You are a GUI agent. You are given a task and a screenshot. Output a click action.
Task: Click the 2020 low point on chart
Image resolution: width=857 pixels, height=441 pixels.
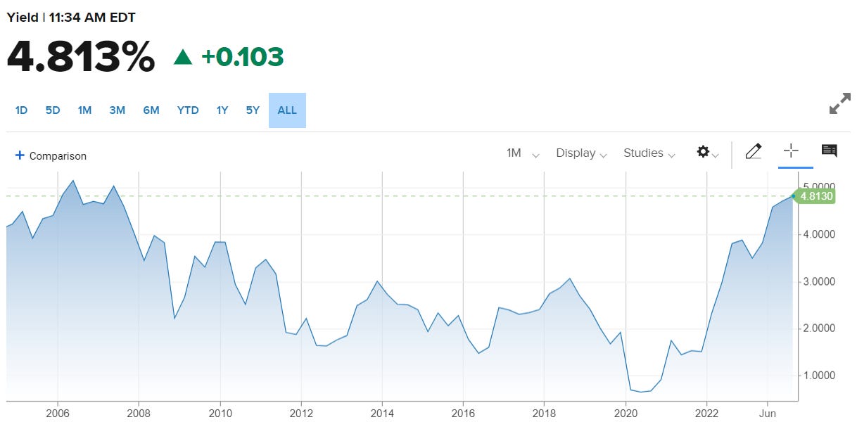pos(641,392)
